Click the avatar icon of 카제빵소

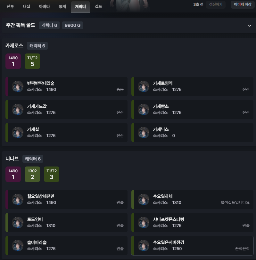(143, 110)
